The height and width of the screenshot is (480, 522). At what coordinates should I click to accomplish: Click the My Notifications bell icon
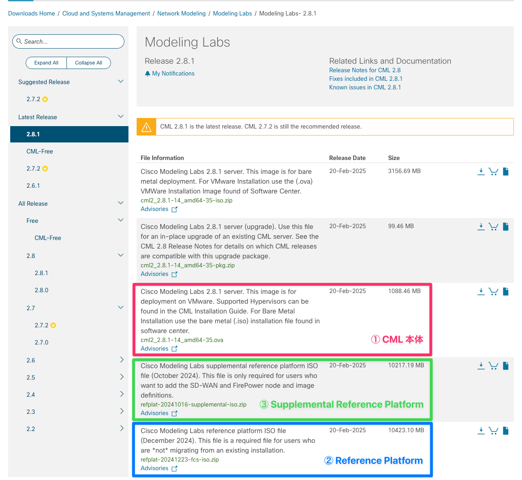coord(148,73)
